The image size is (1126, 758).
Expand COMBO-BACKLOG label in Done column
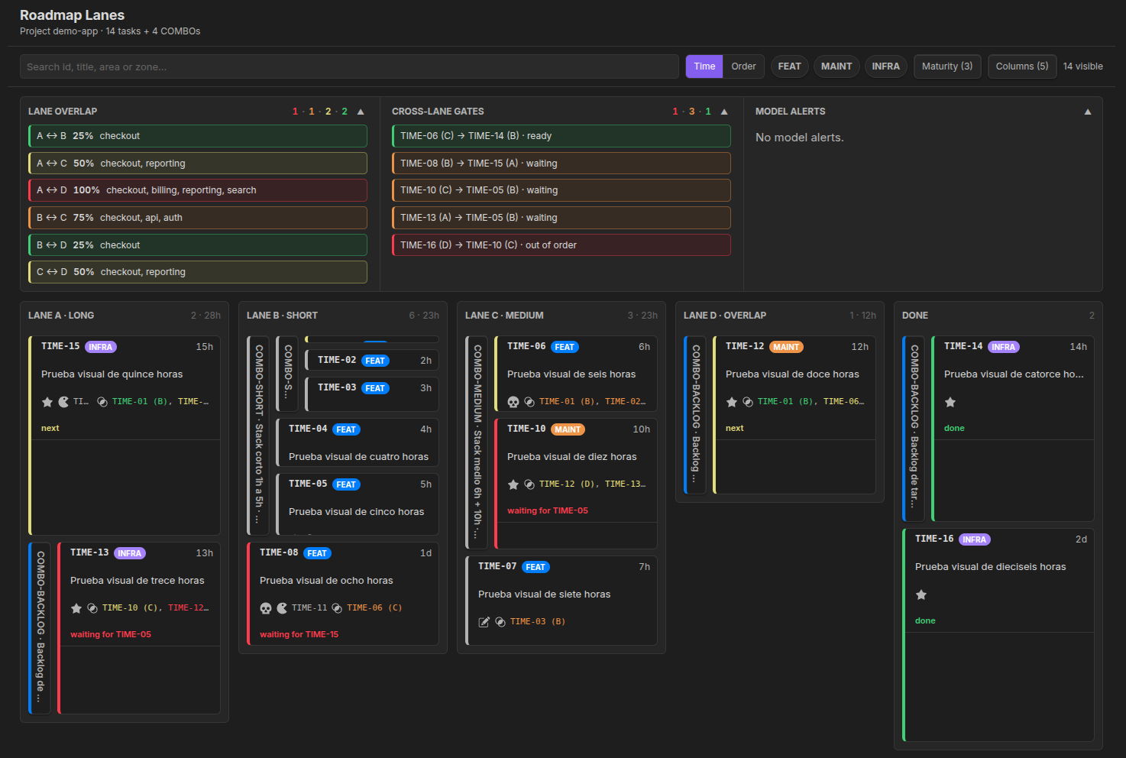[x=914, y=429]
